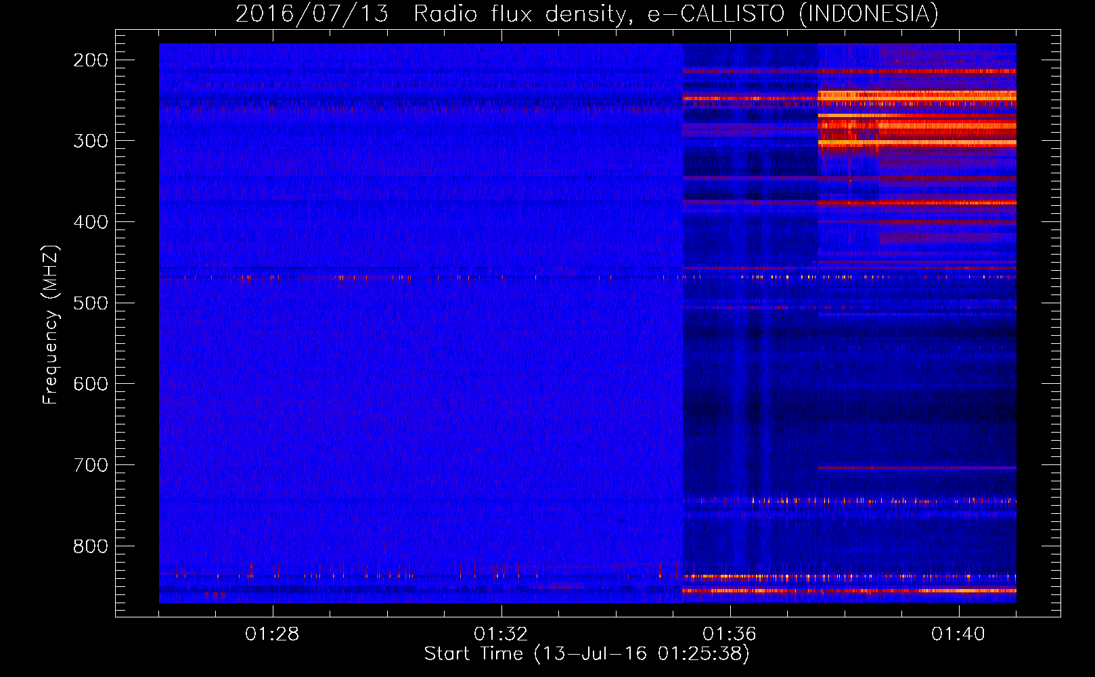Click the 01:40 time tick label

click(958, 634)
